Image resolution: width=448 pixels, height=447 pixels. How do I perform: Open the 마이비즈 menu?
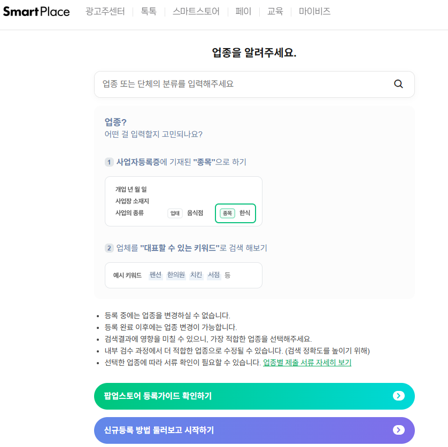pyautogui.click(x=314, y=11)
